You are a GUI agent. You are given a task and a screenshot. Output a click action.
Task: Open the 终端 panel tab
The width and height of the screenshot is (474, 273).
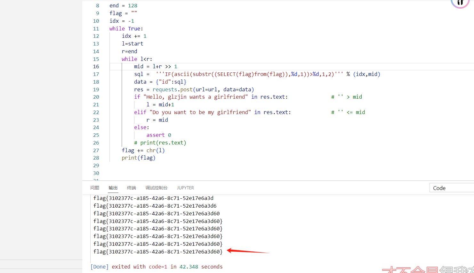pos(132,188)
